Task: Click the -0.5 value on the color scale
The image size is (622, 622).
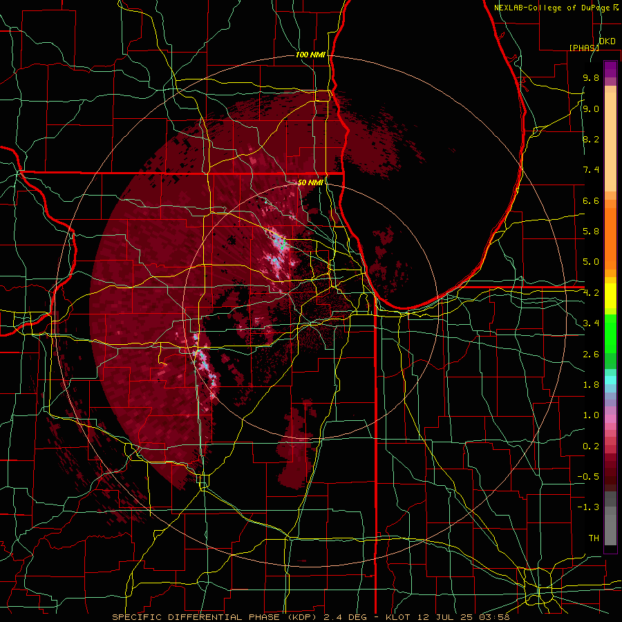Action: tap(588, 477)
